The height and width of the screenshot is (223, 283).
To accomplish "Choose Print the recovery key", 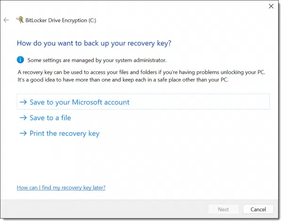I will tap(64, 133).
